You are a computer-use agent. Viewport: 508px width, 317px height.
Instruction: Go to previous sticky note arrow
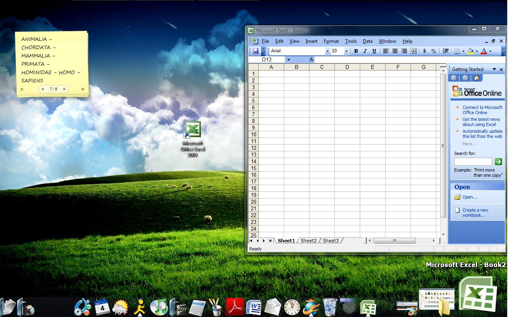pos(42,89)
